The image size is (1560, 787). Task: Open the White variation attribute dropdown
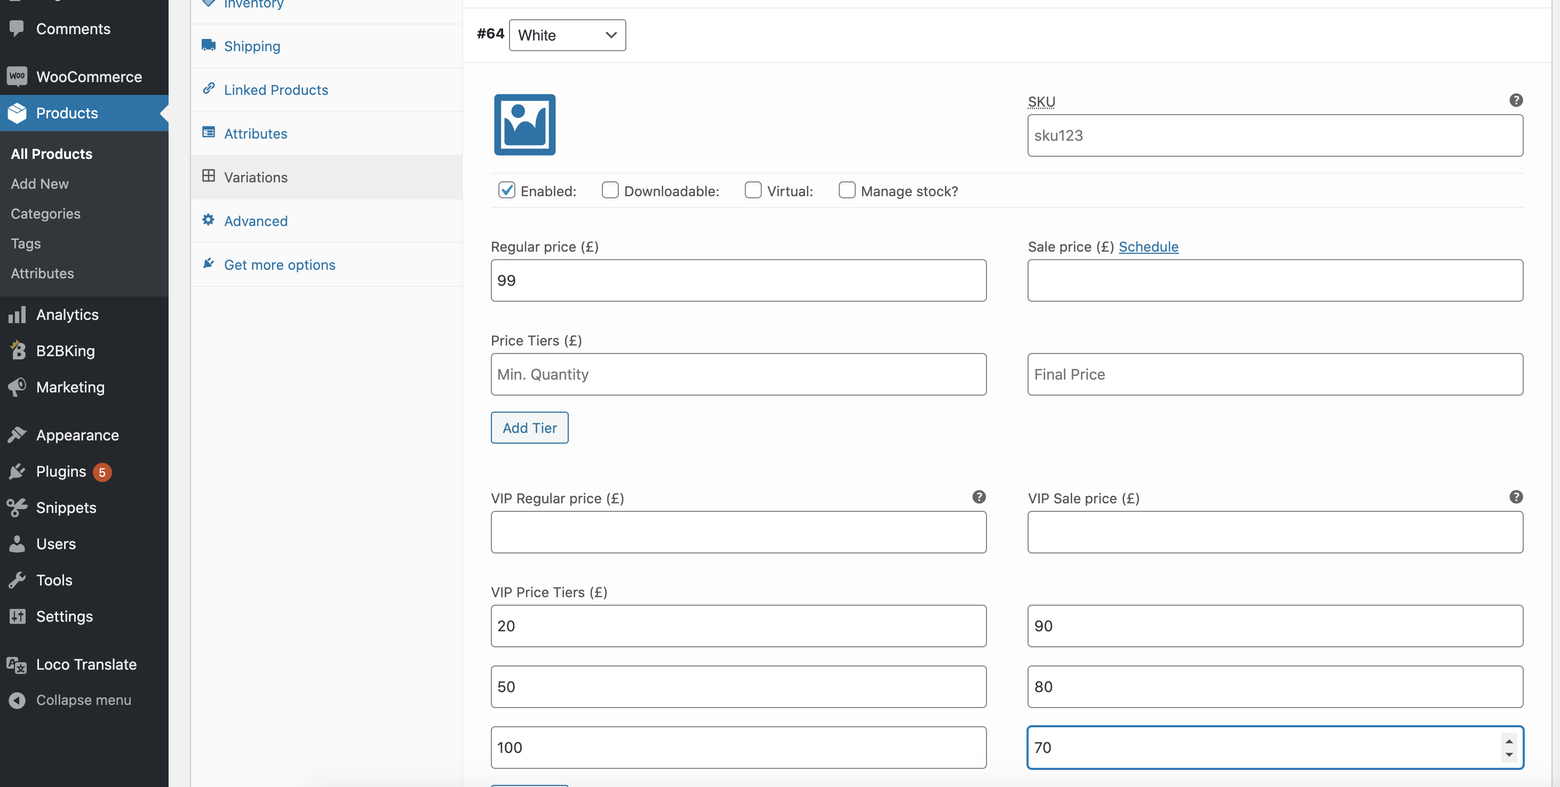tap(567, 35)
